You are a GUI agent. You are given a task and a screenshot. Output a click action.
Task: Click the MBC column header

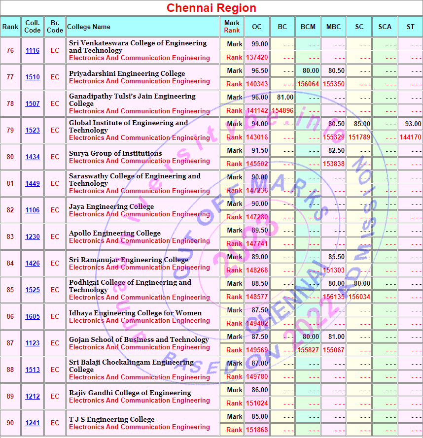point(333,27)
